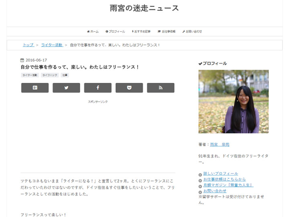
Task: Click the calendar icon beside the date
Action: pyautogui.click(x=22, y=60)
